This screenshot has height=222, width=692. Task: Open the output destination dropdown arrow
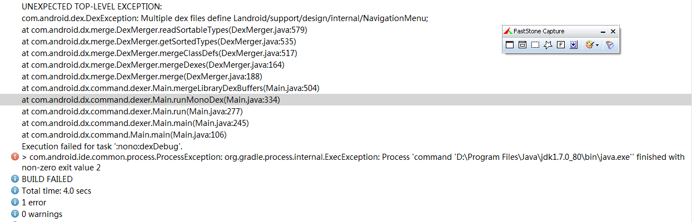(x=598, y=46)
